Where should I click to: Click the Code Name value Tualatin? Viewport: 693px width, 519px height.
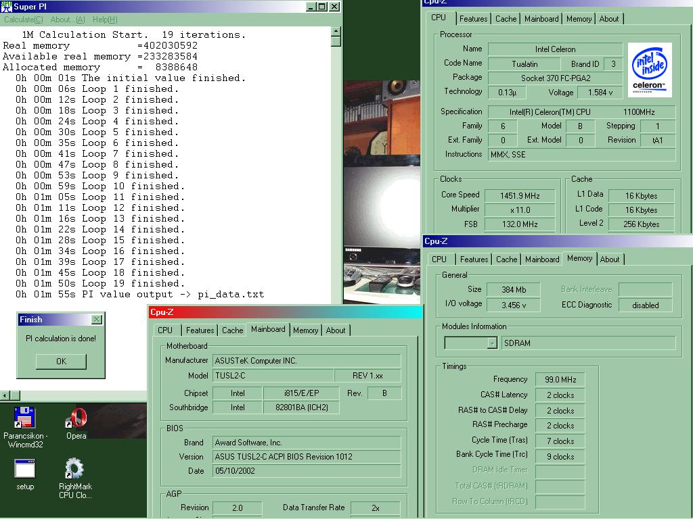coord(524,64)
